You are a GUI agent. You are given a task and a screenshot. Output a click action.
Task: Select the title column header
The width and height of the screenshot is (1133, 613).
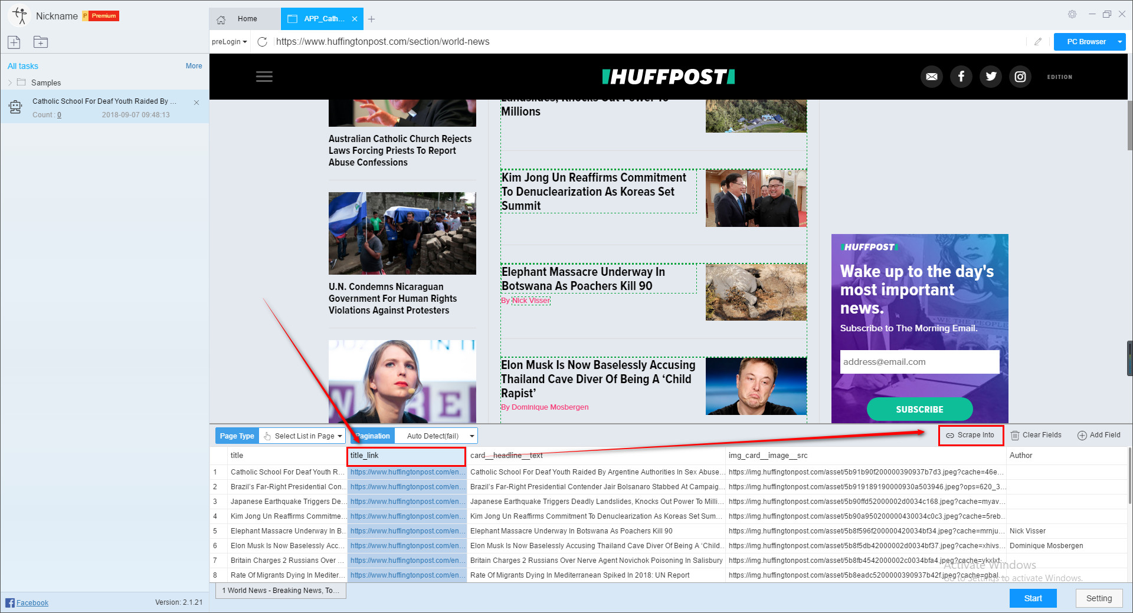click(x=287, y=456)
